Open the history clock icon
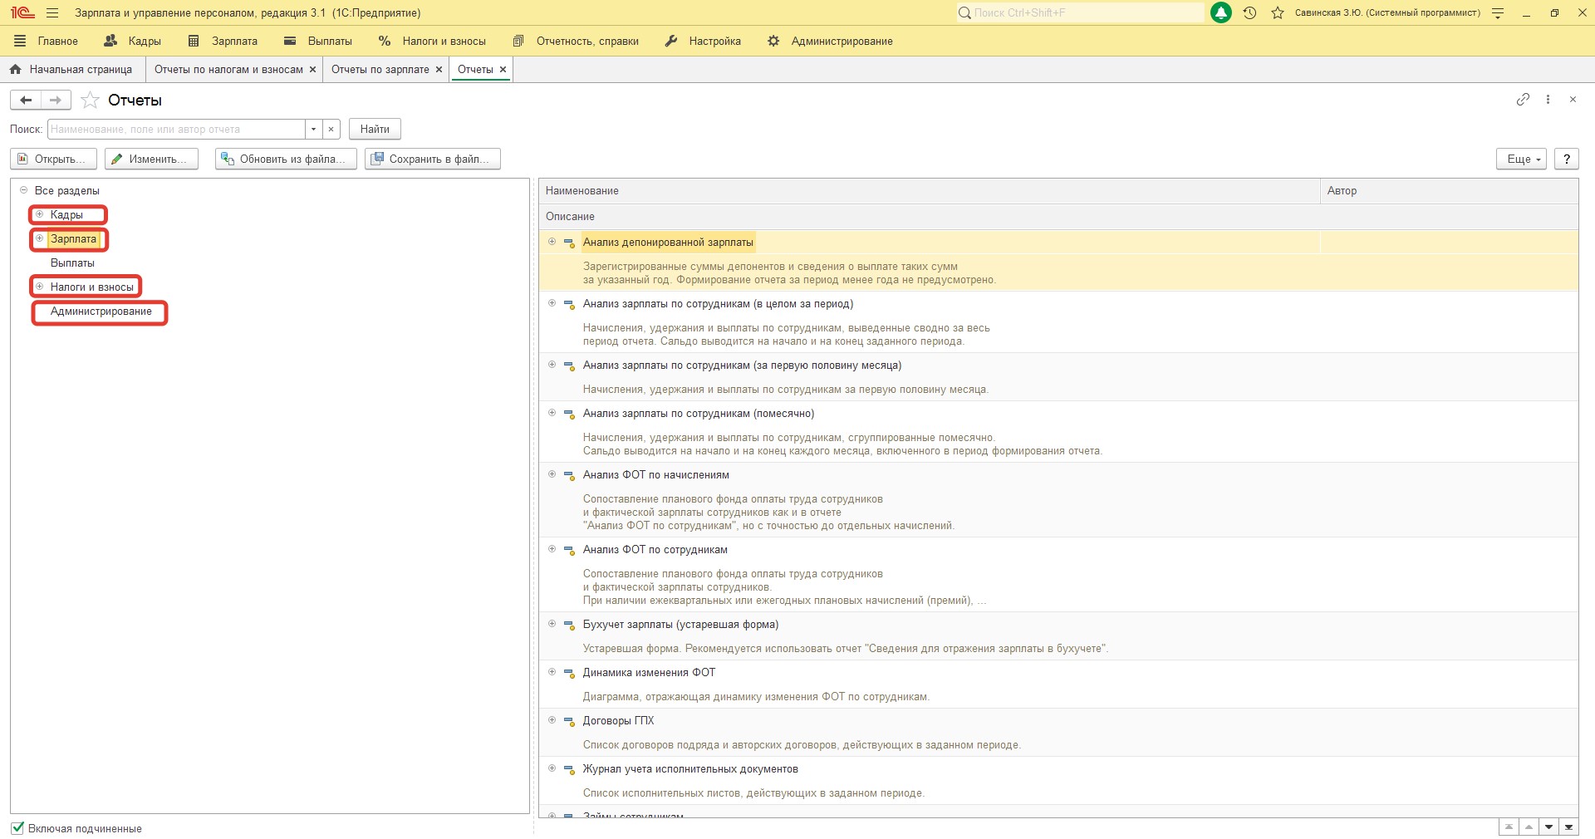The width and height of the screenshot is (1595, 839). point(1249,12)
